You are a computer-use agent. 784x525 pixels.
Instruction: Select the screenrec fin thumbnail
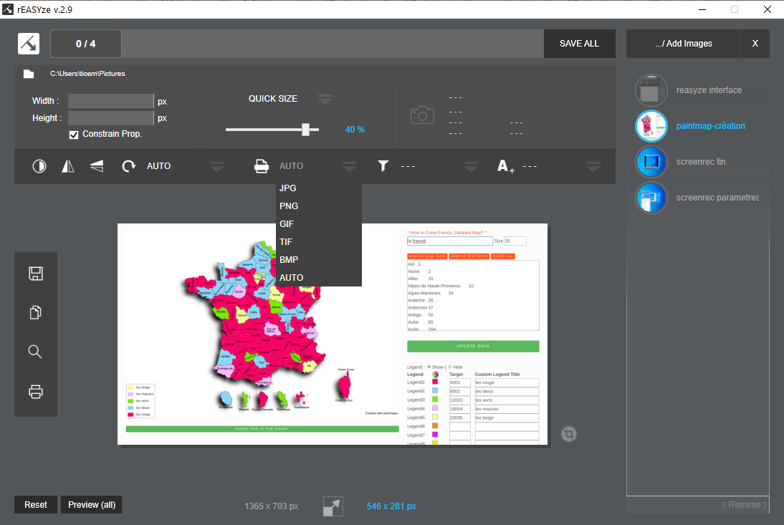(x=651, y=162)
